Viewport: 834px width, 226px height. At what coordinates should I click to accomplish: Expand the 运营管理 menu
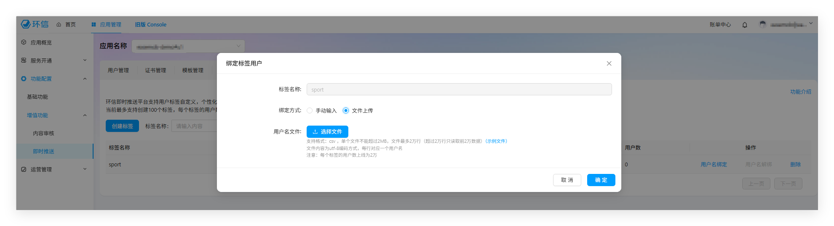(x=85, y=169)
